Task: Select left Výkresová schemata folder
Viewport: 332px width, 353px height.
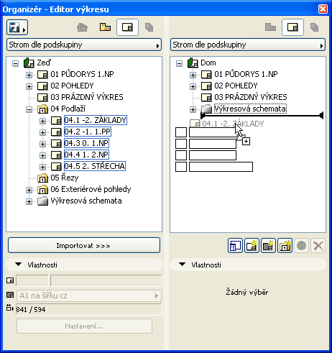Action: [86, 201]
